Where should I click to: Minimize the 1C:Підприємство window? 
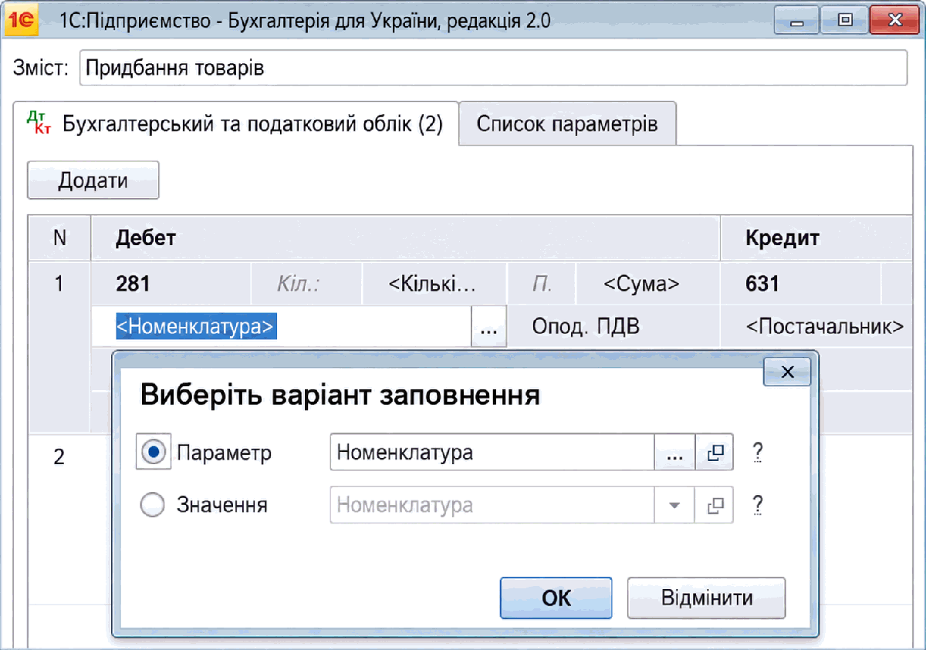pos(797,22)
